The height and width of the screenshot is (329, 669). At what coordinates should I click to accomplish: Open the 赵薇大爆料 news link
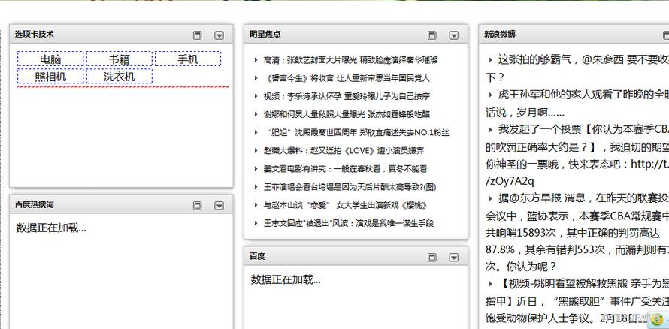[344, 151]
